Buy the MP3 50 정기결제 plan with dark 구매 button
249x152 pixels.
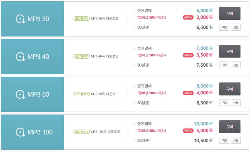(229, 89)
